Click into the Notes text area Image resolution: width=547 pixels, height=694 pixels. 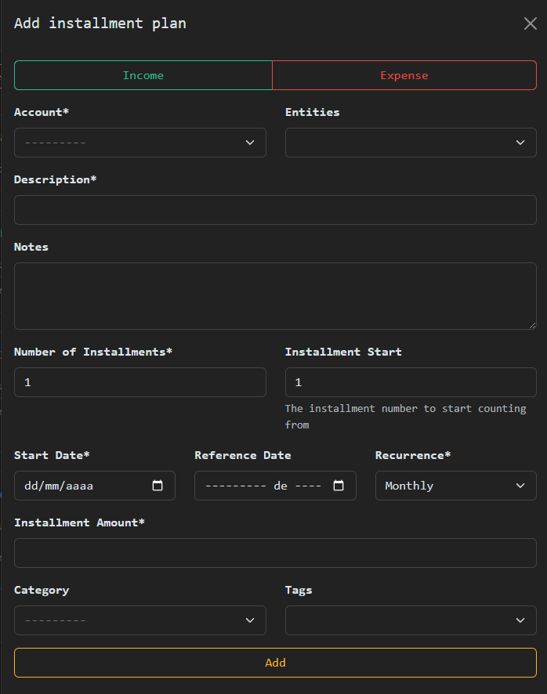(275, 295)
